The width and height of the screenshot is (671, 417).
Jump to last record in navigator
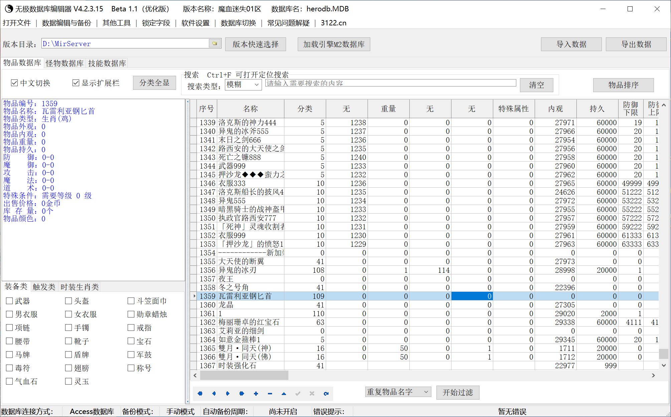tap(242, 393)
